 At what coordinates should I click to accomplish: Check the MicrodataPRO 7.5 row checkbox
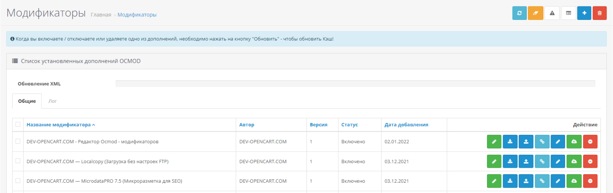(x=18, y=180)
